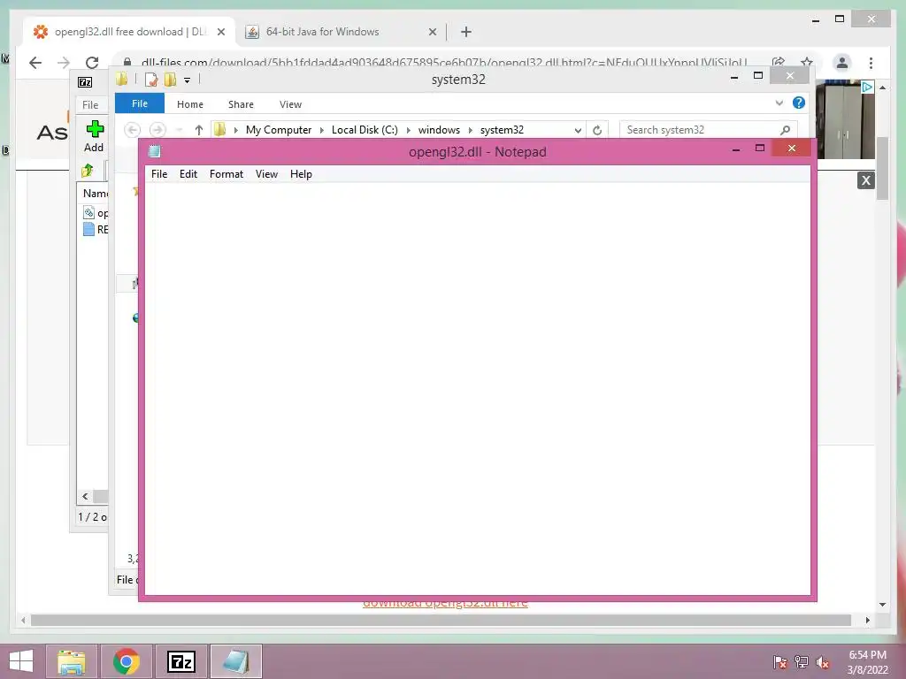Image resolution: width=906 pixels, height=679 pixels.
Task: Click the Notepad title bar icon
Action: click(x=154, y=151)
